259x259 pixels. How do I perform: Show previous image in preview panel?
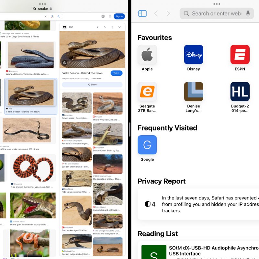pos(98,27)
